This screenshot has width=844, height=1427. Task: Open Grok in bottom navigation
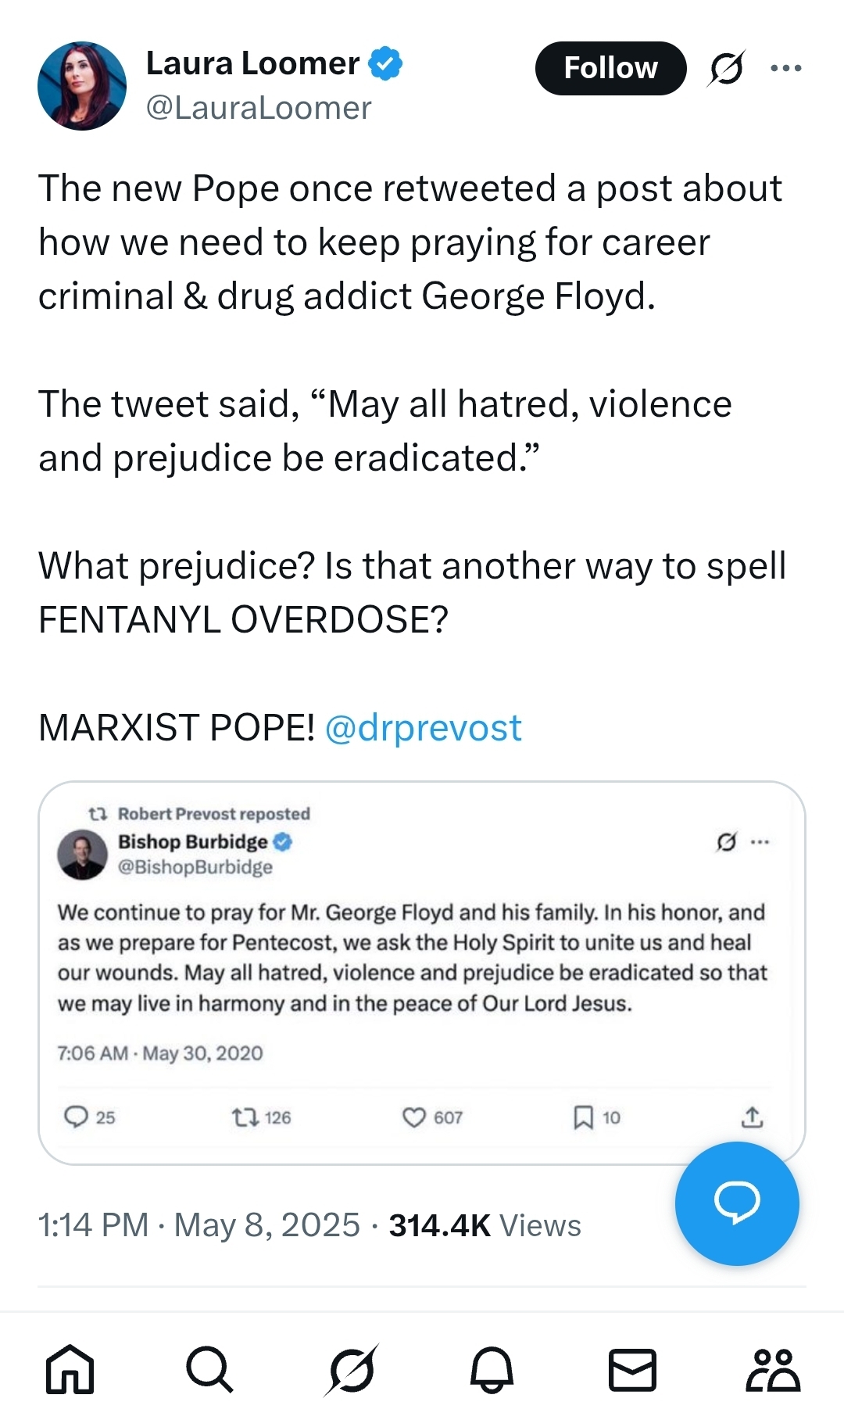coord(351,1370)
